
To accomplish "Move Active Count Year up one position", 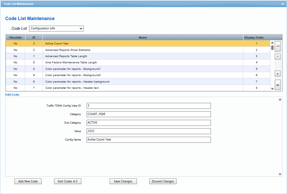I will pyautogui.click(x=277, y=56).
